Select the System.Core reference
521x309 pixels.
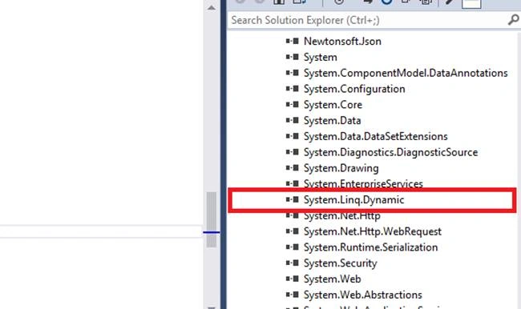click(x=333, y=105)
